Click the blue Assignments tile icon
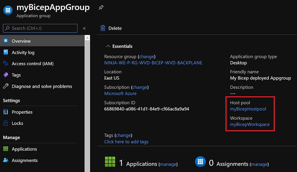297x172 pixels. [x=200, y=162]
